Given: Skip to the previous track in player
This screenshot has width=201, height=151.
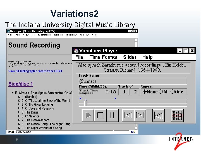Looking at the screenshot, I should (128, 115).
